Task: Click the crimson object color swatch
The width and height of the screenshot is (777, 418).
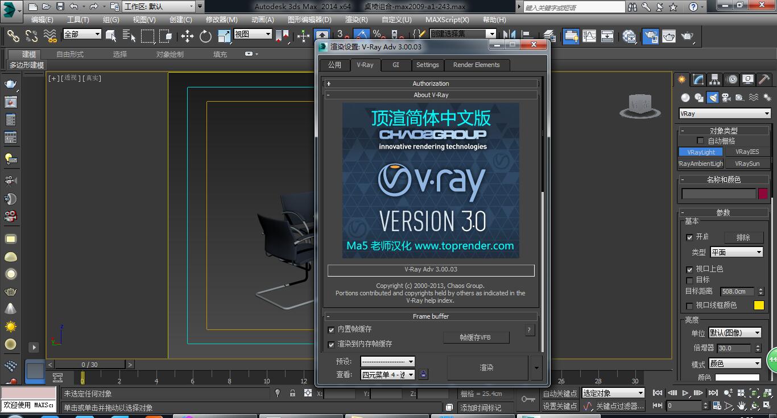Action: [x=763, y=194]
